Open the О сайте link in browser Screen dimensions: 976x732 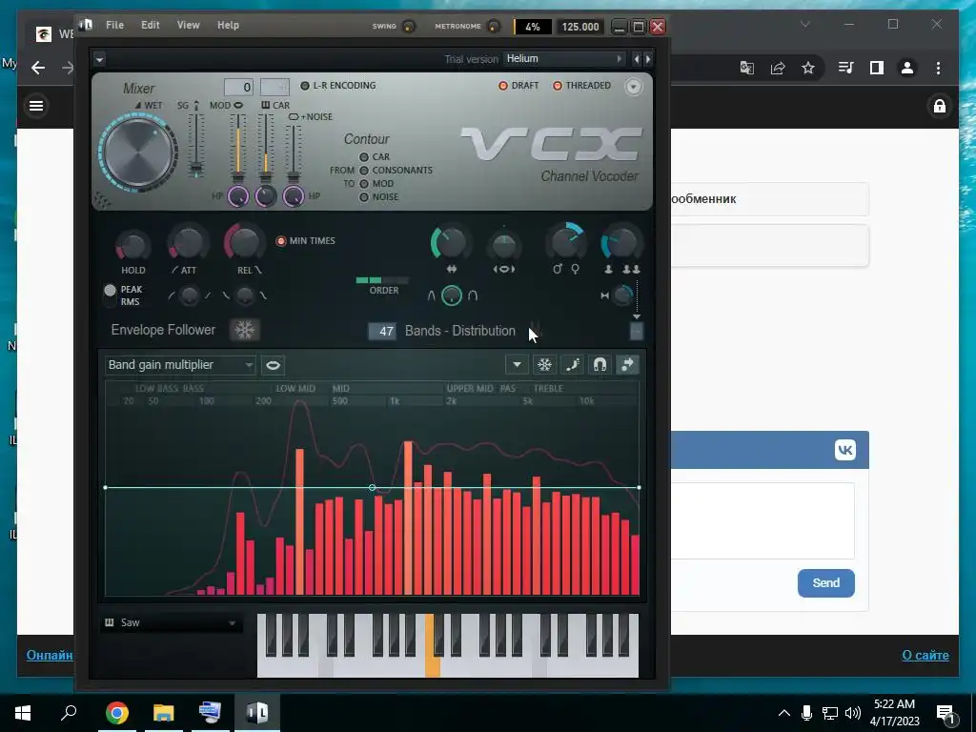tap(925, 655)
